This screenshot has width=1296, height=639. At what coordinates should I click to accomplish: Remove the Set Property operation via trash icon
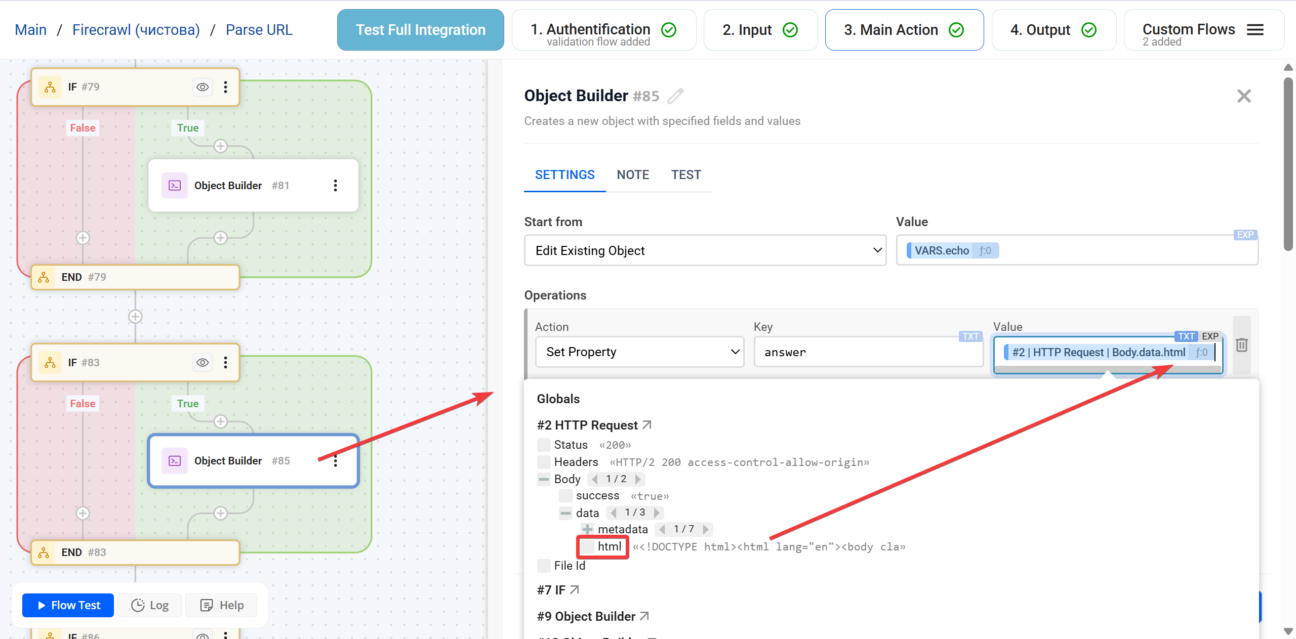[x=1242, y=345]
